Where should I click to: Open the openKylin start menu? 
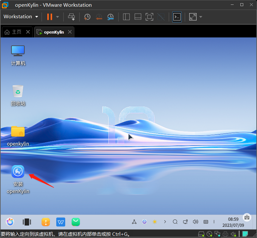pos(10,222)
